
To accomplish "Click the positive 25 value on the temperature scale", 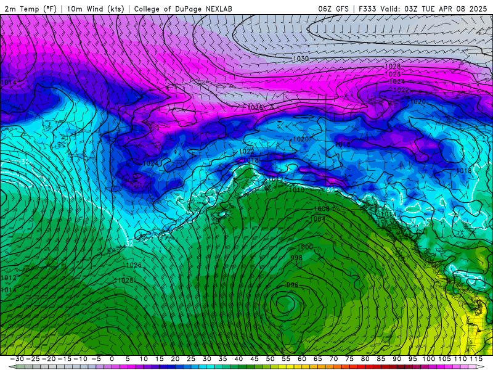I will click(x=191, y=359).
